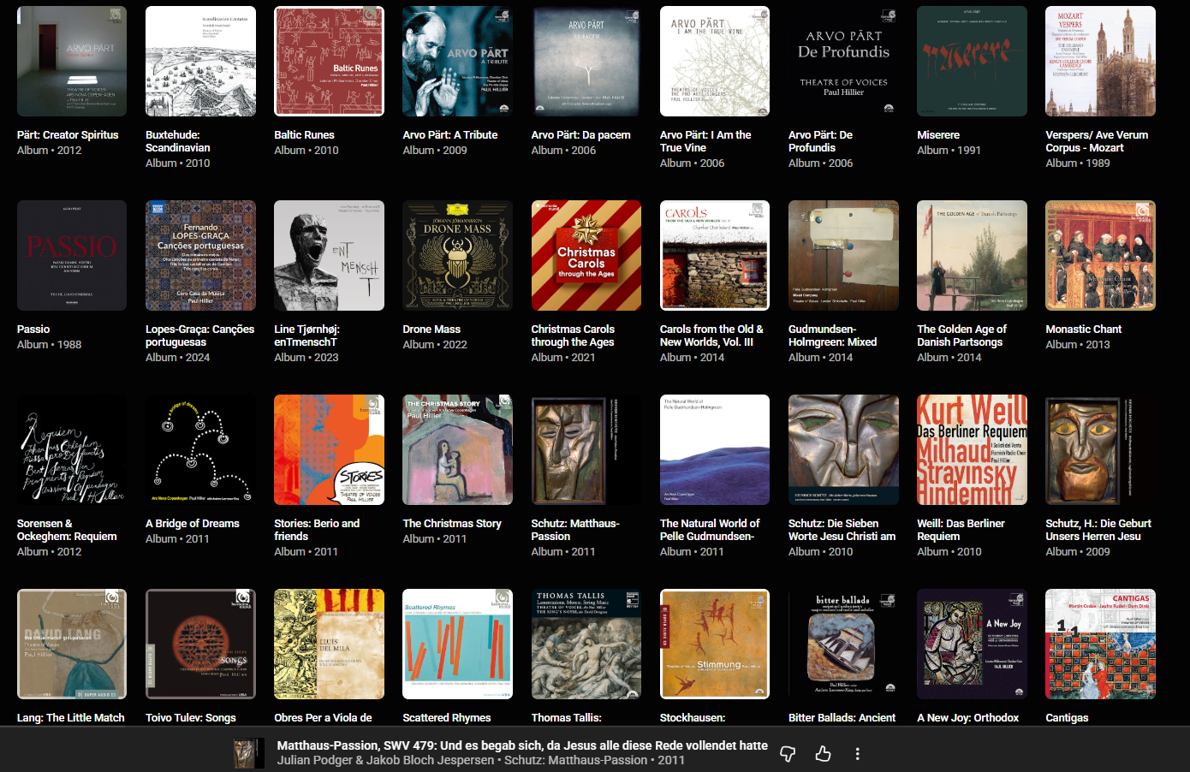Open the Schutz: Die Sieben Worte cover
The height and width of the screenshot is (772, 1190).
pyautogui.click(x=843, y=450)
